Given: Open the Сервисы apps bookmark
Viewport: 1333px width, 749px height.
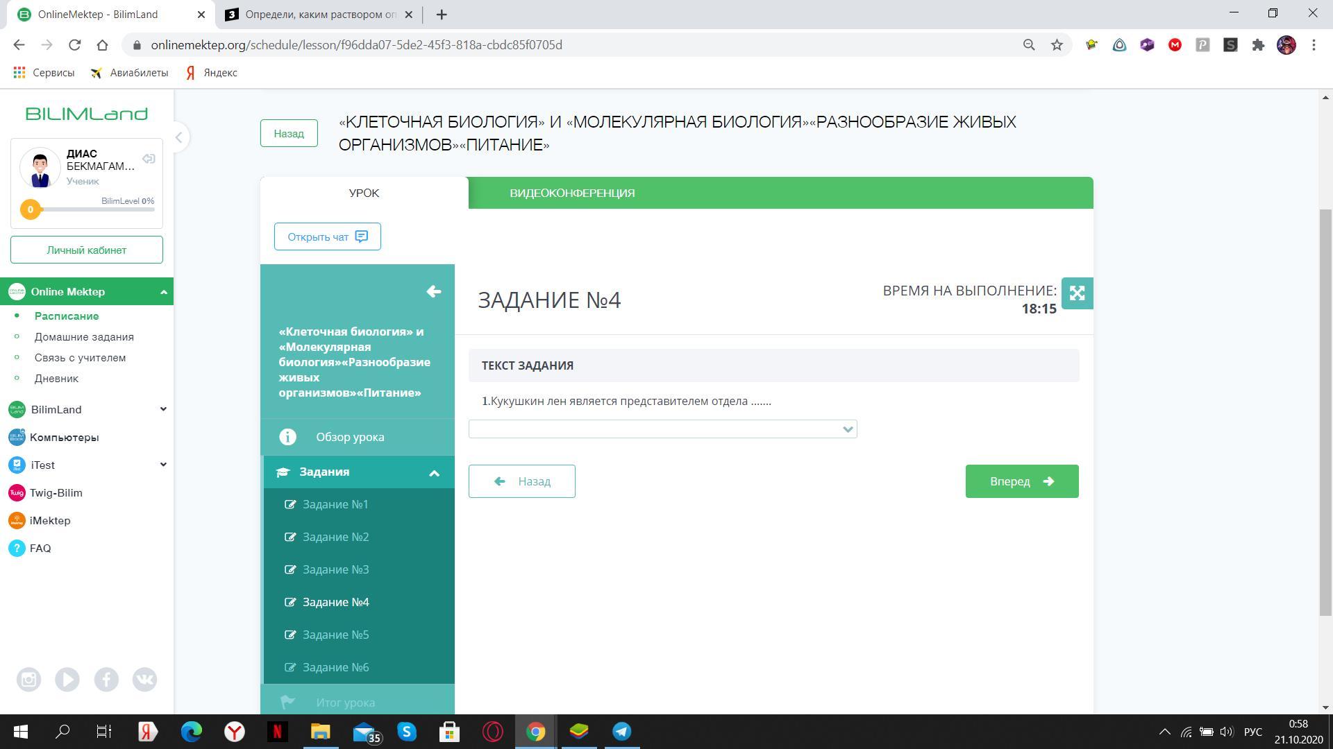Looking at the screenshot, I should 44,73.
